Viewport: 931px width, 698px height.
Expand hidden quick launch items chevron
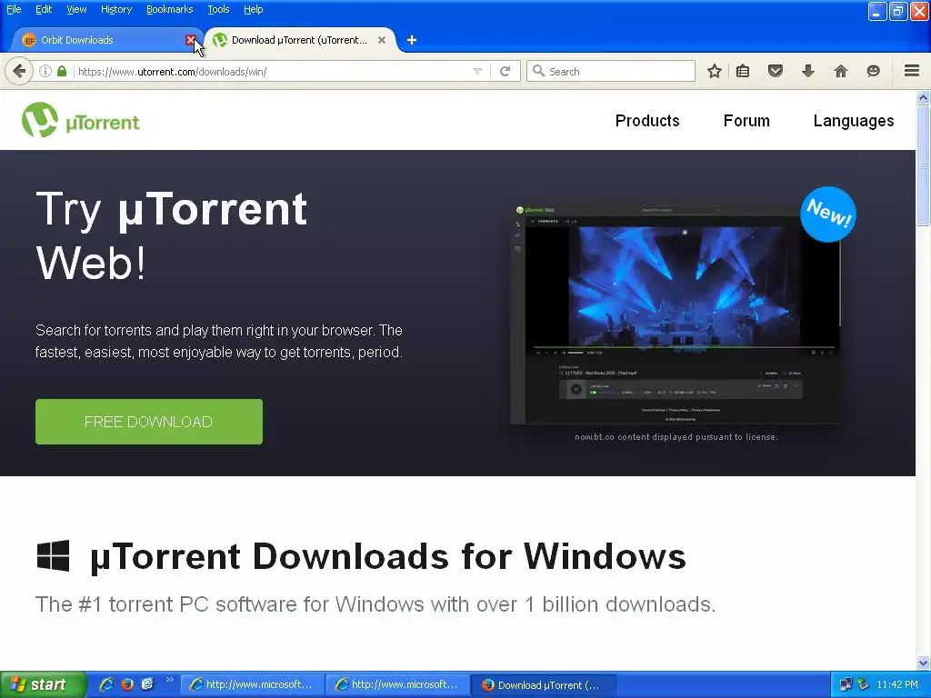pos(170,680)
